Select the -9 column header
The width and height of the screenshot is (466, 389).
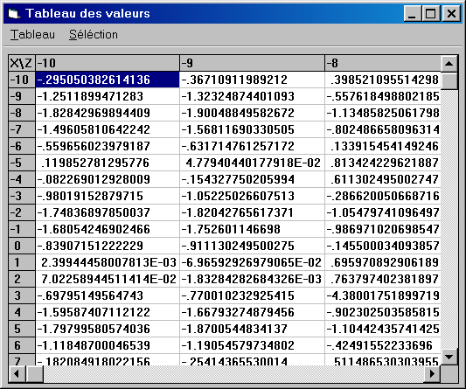point(252,63)
